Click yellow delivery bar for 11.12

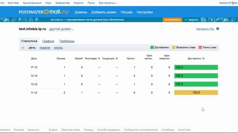coord(196,93)
